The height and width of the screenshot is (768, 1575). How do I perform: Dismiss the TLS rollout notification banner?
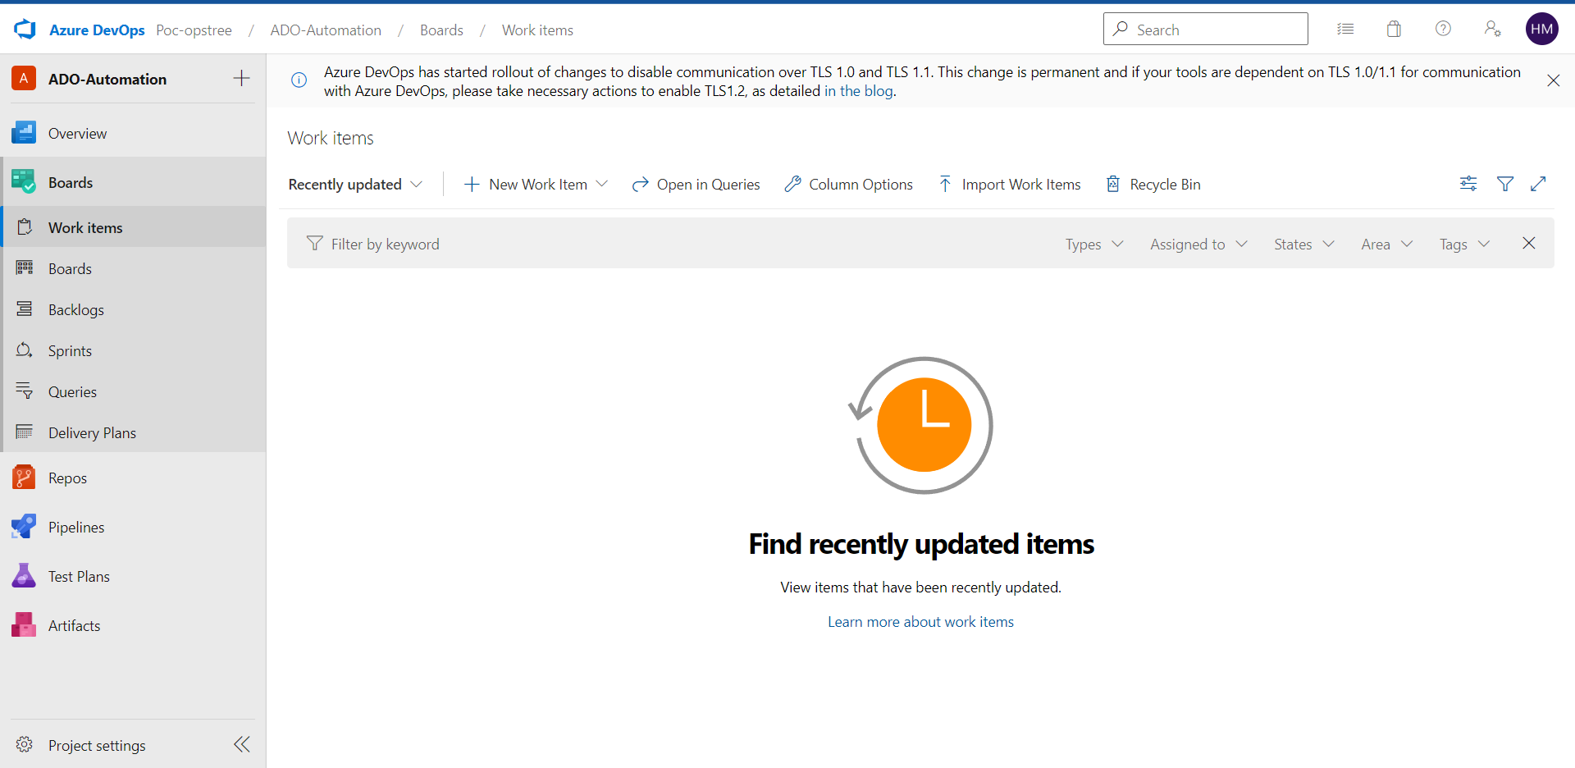(1553, 80)
